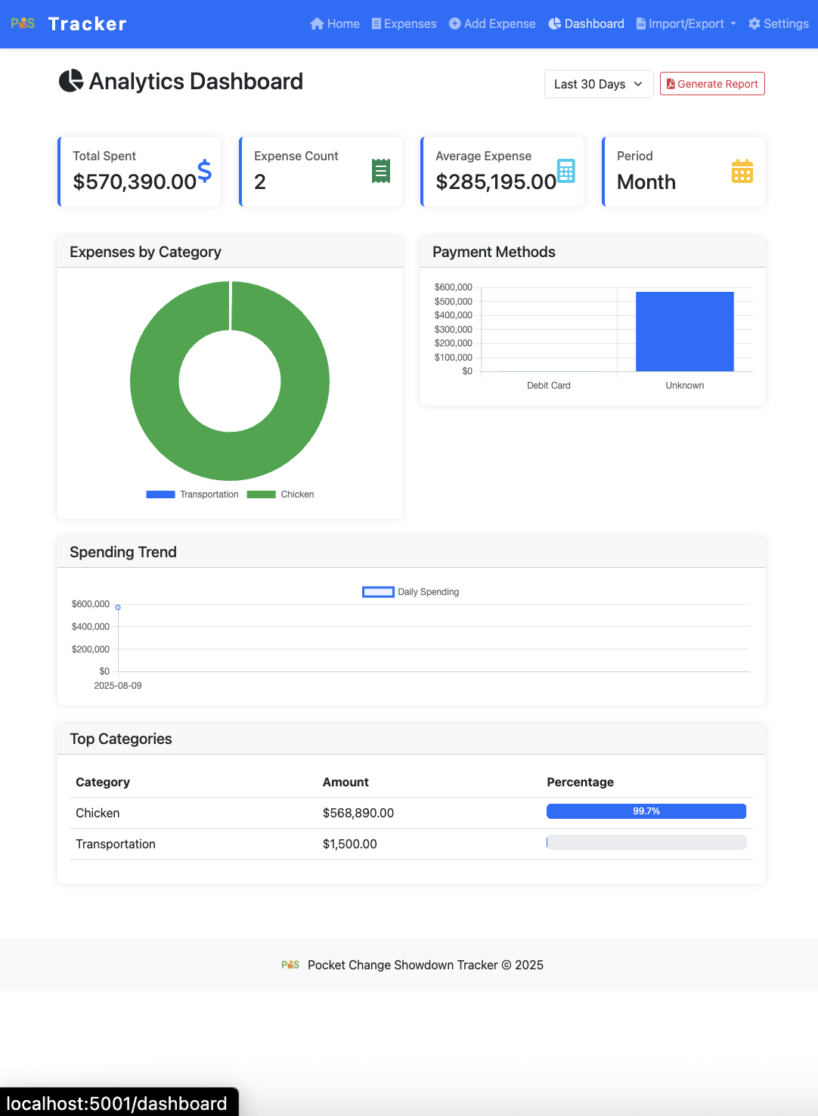Click the footer PCS logo icon
This screenshot has width=818, height=1116.
pos(290,965)
